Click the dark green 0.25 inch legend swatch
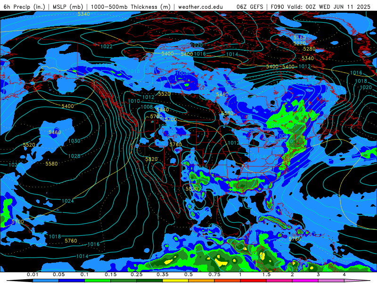 tap(149, 281)
